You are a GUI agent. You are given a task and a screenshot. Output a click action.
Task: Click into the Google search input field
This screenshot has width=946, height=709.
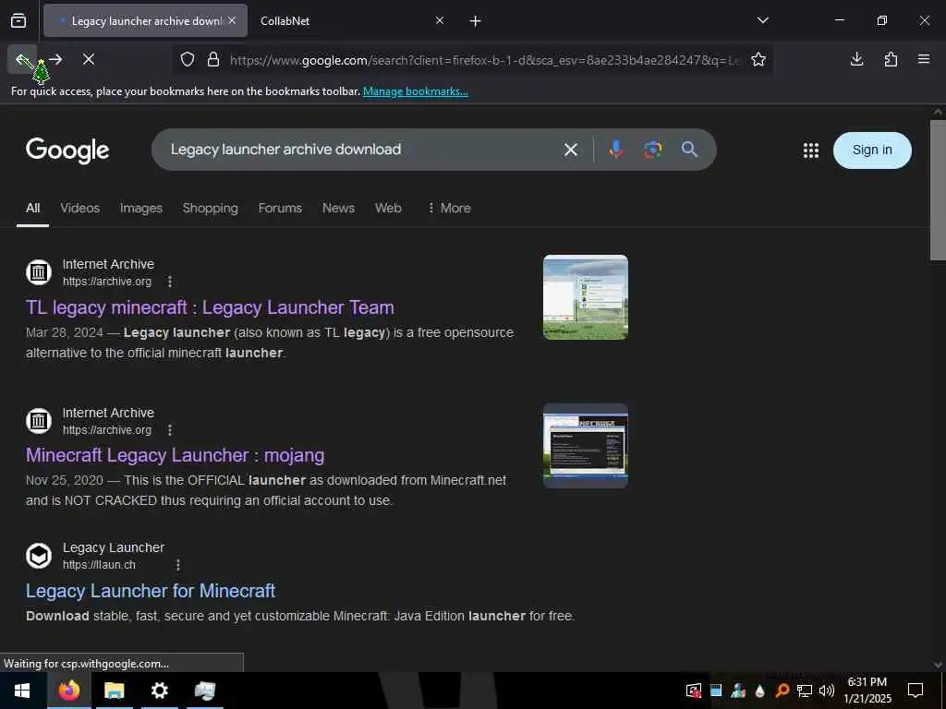362,150
